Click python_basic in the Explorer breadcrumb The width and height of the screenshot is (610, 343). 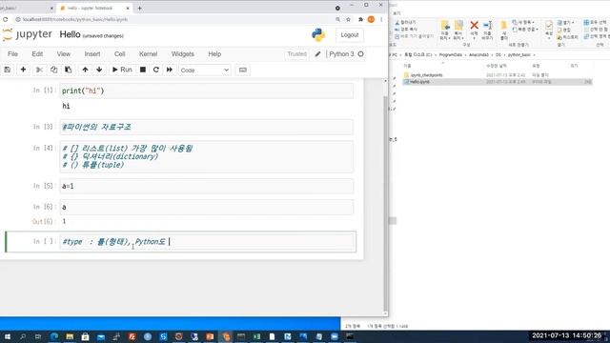tap(518, 55)
